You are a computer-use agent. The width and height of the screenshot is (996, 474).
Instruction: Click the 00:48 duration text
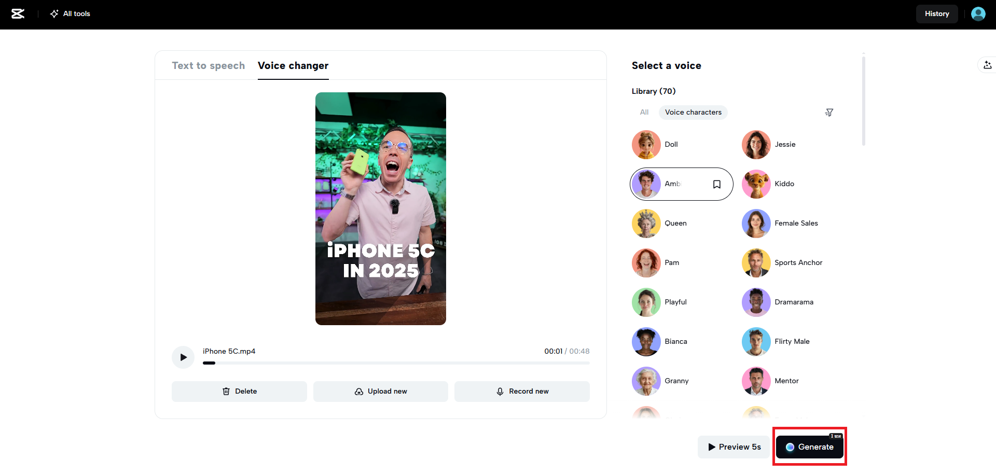point(579,352)
